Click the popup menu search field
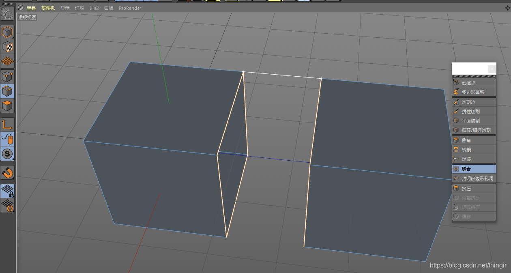The width and height of the screenshot is (511, 273). point(470,69)
